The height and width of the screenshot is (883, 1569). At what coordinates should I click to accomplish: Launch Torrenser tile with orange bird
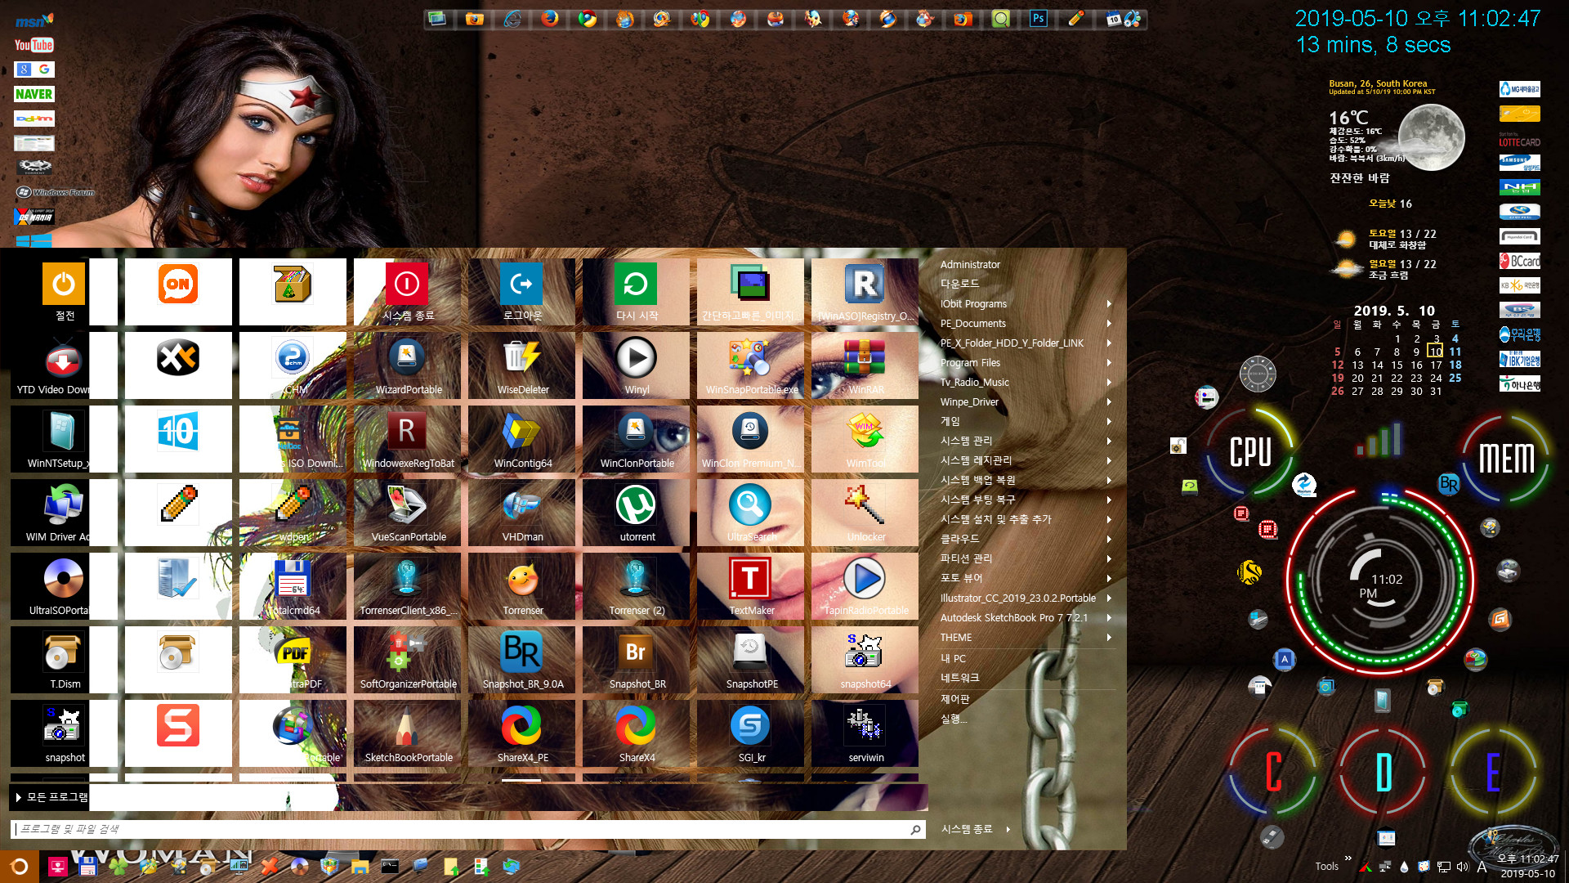[x=521, y=586]
